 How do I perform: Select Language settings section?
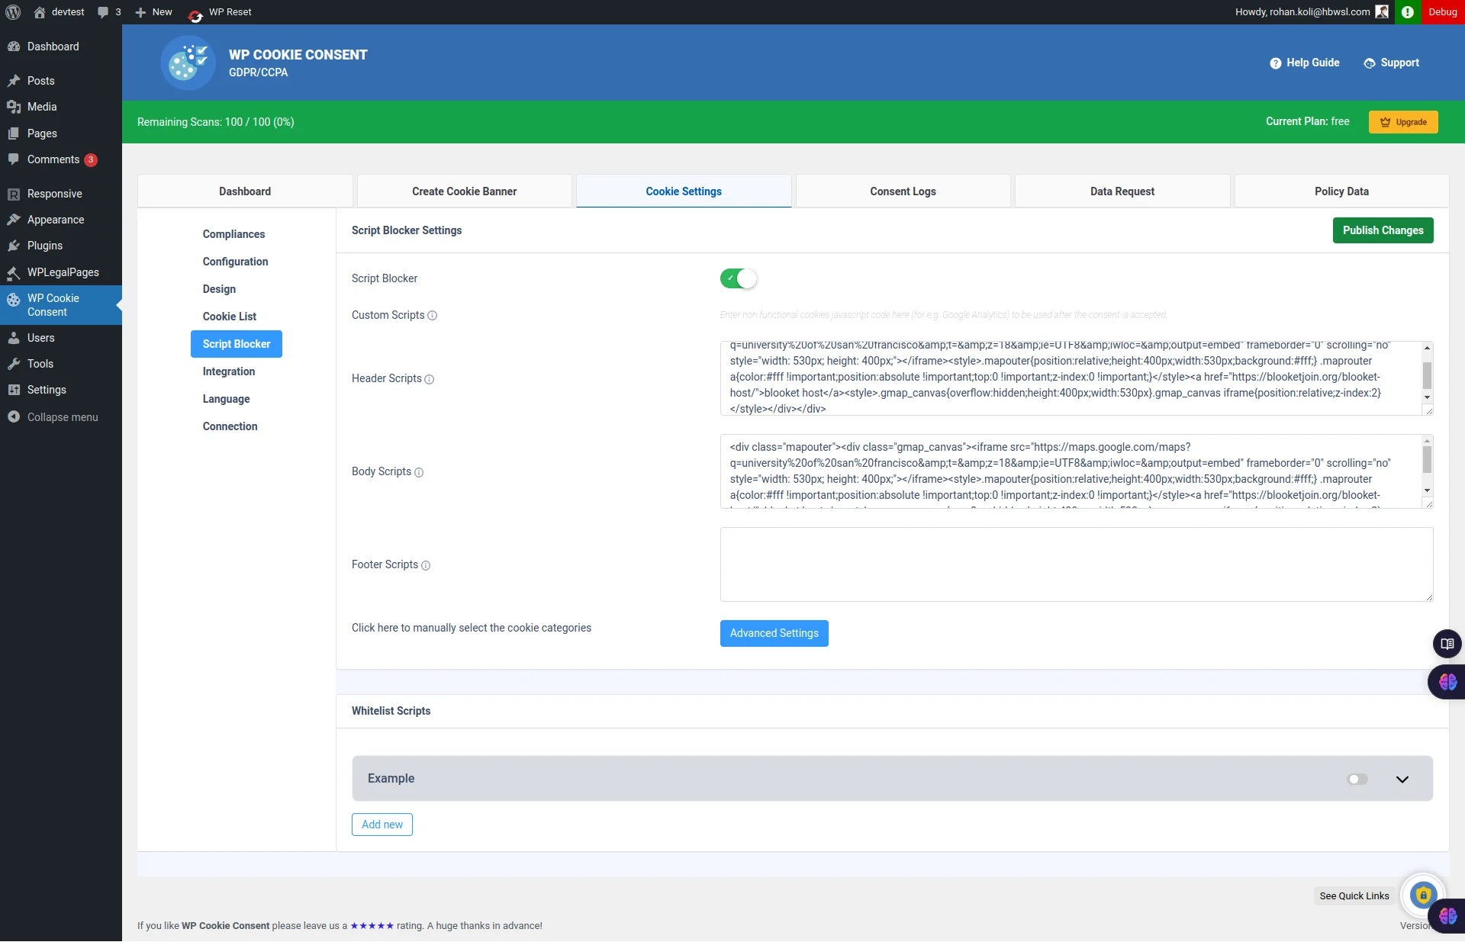(227, 399)
